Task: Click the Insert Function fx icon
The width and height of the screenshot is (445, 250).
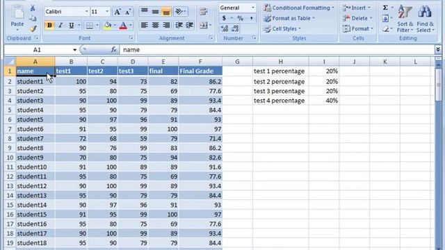Action: click(x=114, y=50)
